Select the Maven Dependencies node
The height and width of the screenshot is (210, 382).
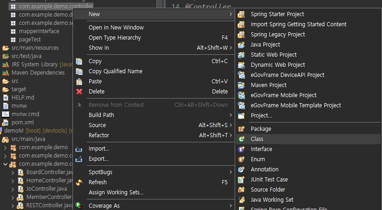pyautogui.click(x=38, y=73)
